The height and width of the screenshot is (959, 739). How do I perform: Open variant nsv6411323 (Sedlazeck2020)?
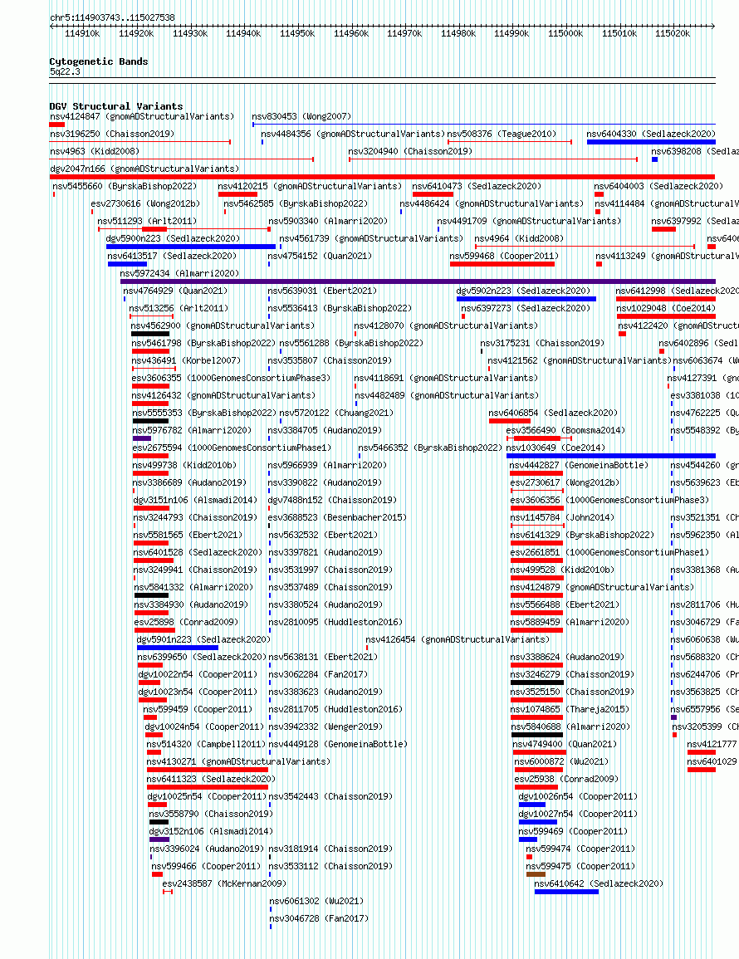tap(211, 779)
